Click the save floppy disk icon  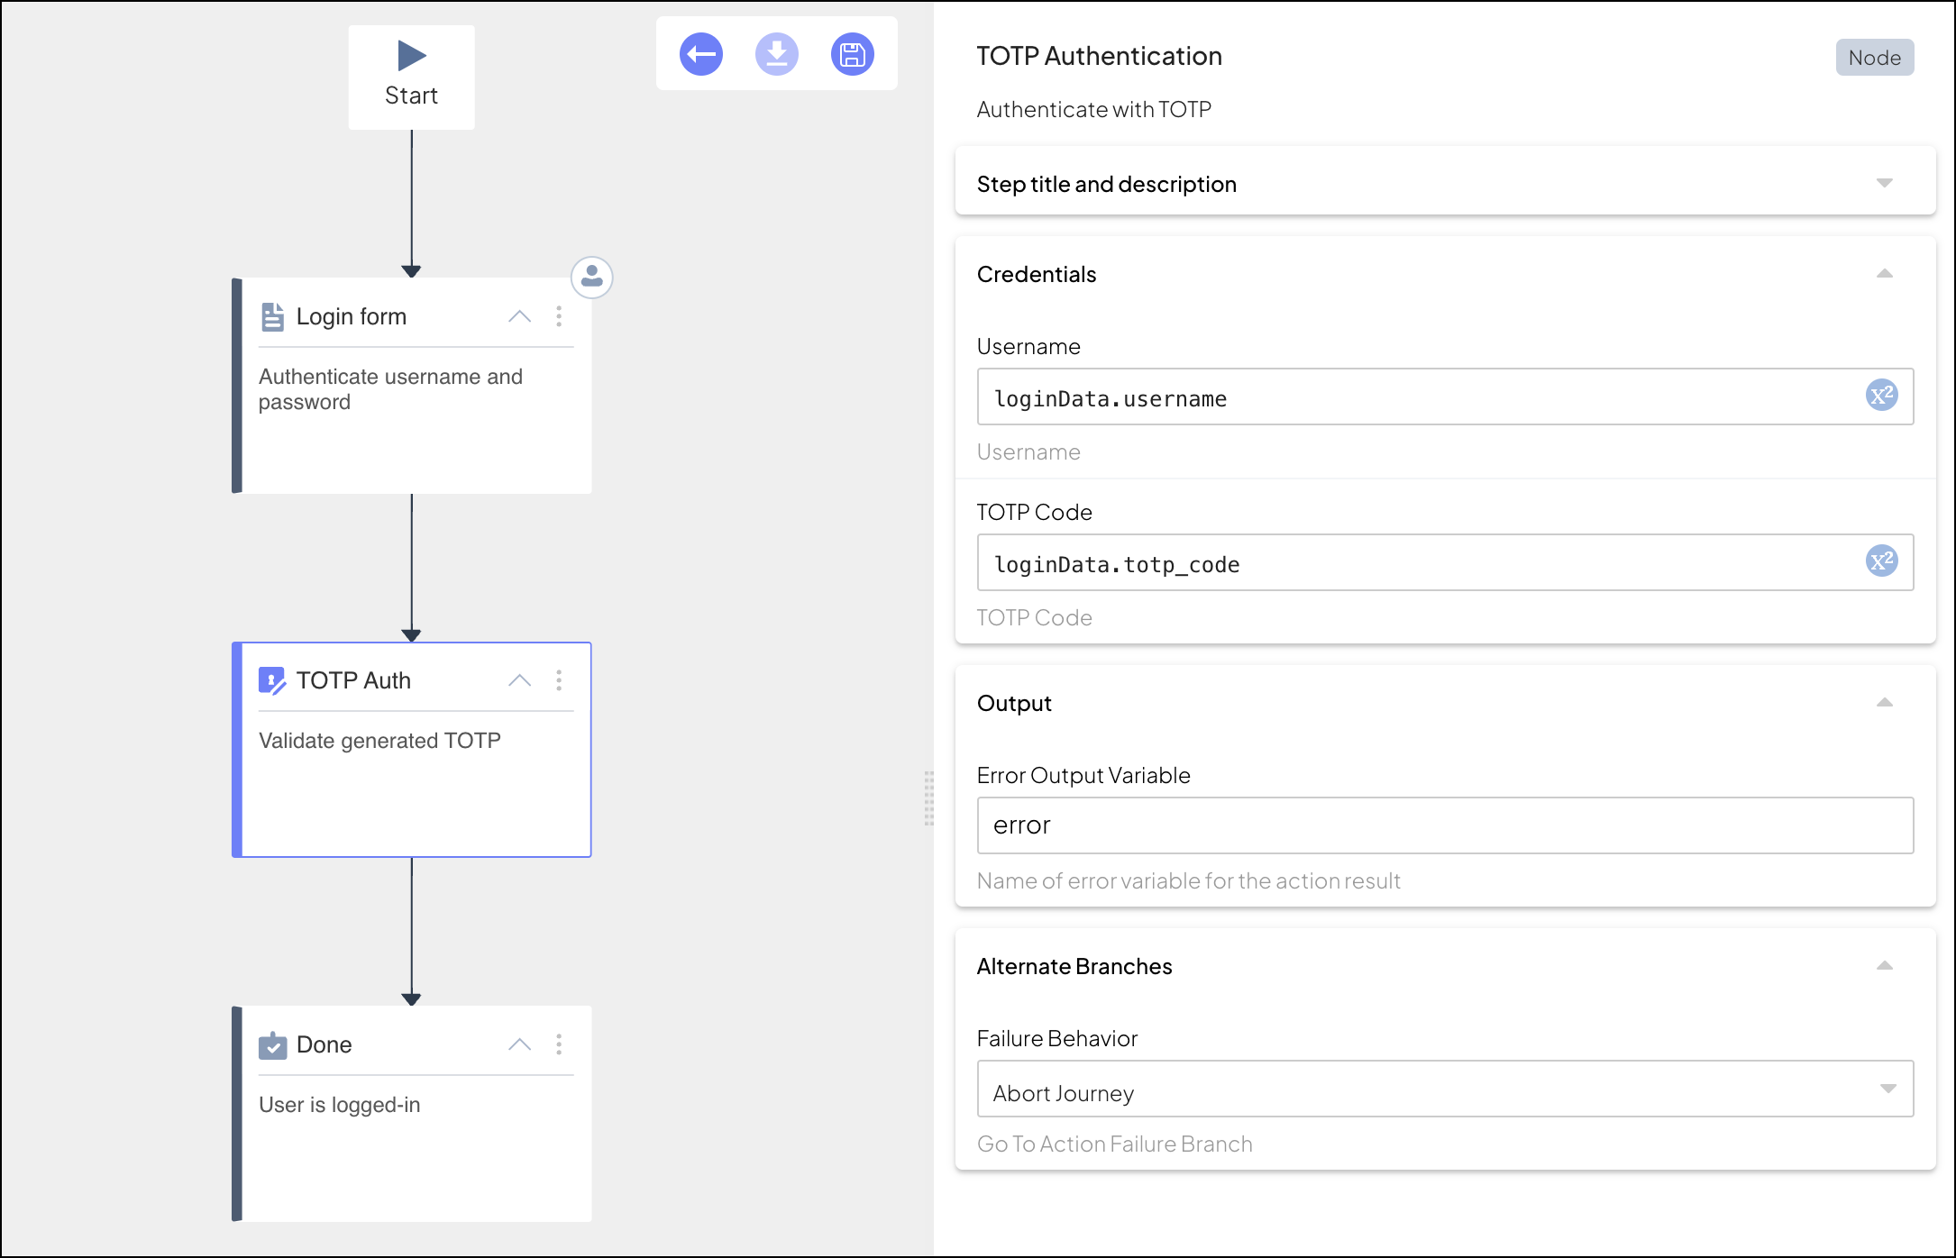tap(852, 55)
